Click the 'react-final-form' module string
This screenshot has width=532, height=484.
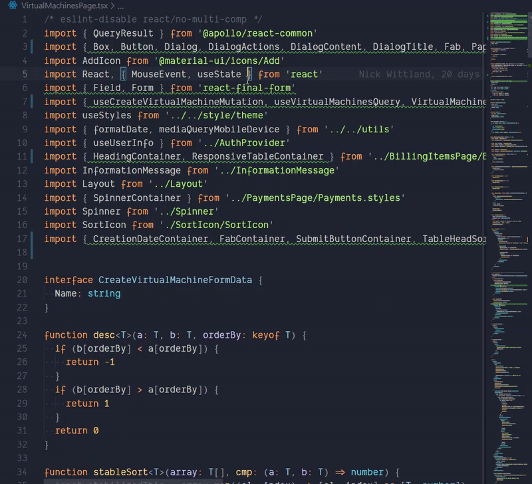pyautogui.click(x=247, y=88)
